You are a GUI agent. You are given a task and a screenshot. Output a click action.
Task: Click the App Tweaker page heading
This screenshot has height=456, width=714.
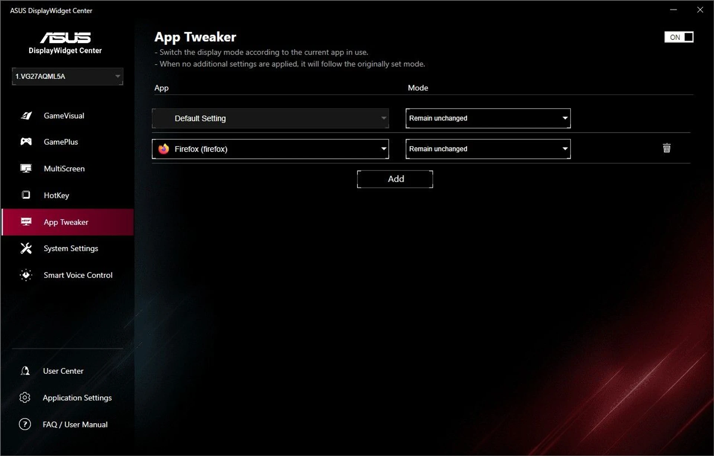click(195, 37)
